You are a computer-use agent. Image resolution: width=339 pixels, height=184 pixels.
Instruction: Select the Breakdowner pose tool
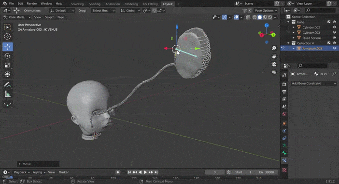(8, 104)
